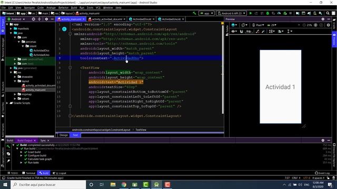Open the Pixel device dropdown
This screenshot has height=189, width=337.
[x=258, y=25]
